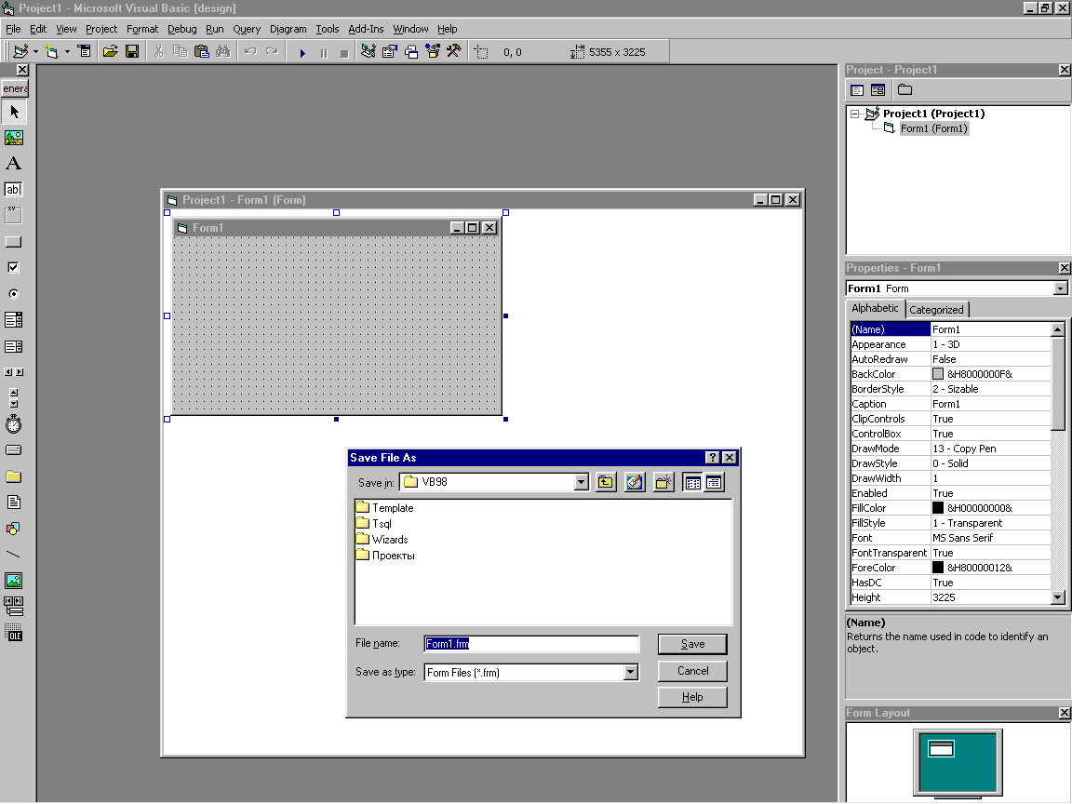Select the OLE container control tool
Screen dimensions: 1072x804
(x=13, y=634)
